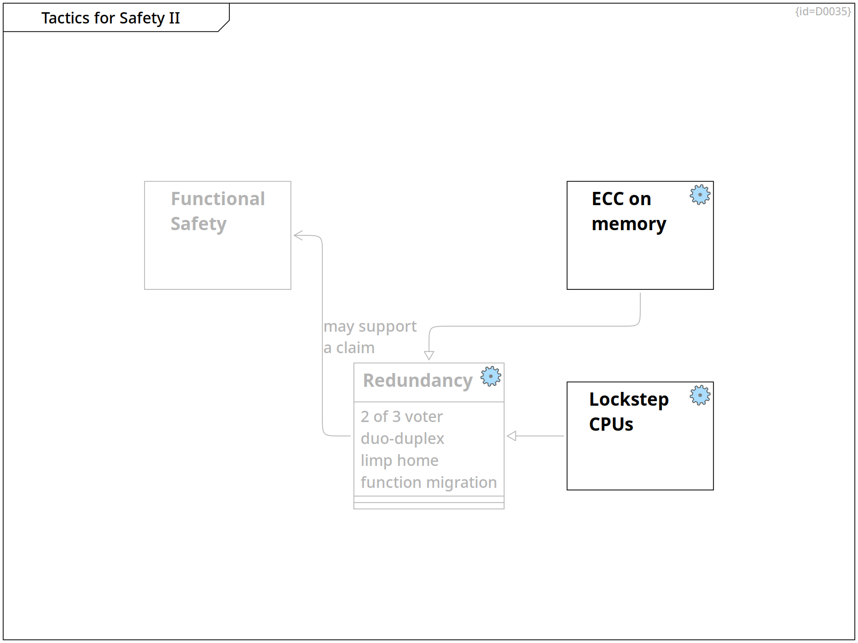Click the hollow arrowhead above Redundancy block
Image resolution: width=858 pixels, height=643 pixels.
coord(429,355)
